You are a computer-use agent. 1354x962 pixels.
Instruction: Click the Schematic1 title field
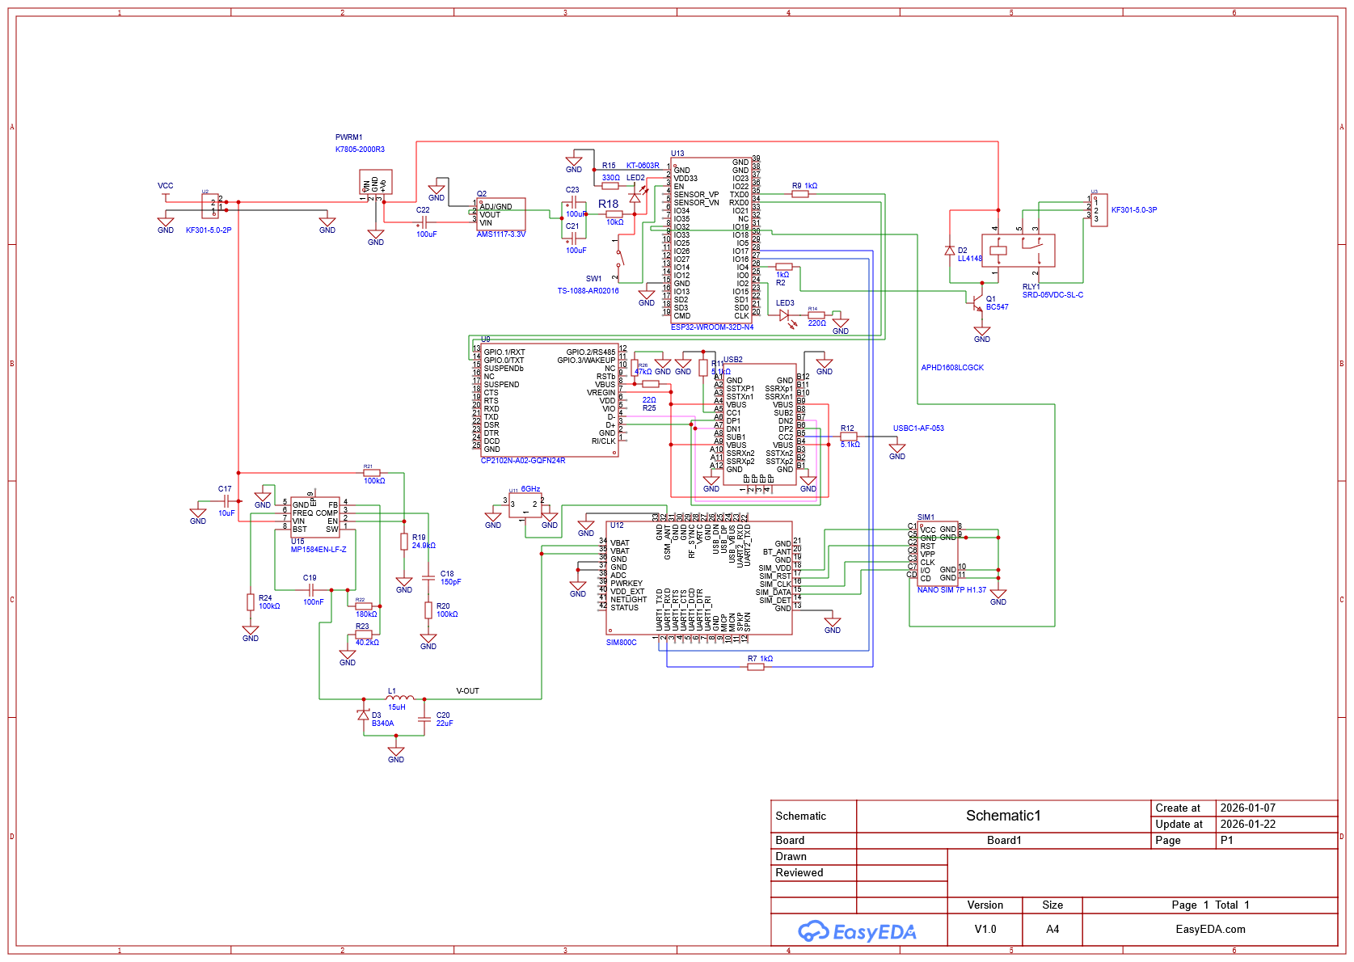pos(1002,816)
